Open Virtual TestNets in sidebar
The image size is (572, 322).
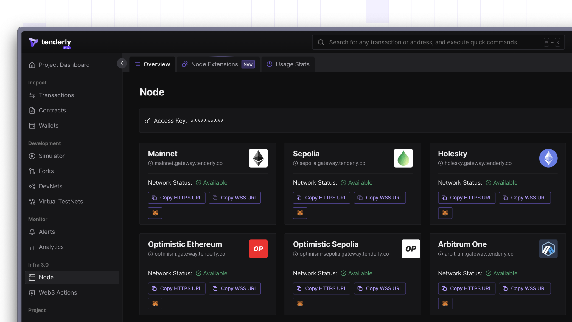(60, 202)
